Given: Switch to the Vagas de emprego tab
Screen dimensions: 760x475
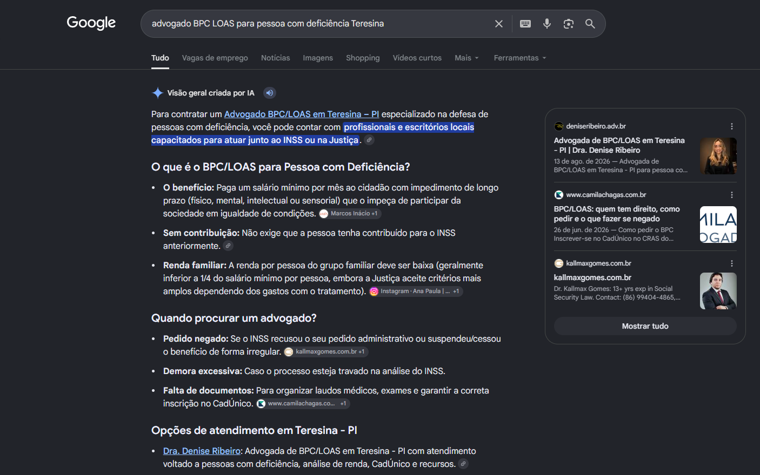Looking at the screenshot, I should pyautogui.click(x=215, y=58).
